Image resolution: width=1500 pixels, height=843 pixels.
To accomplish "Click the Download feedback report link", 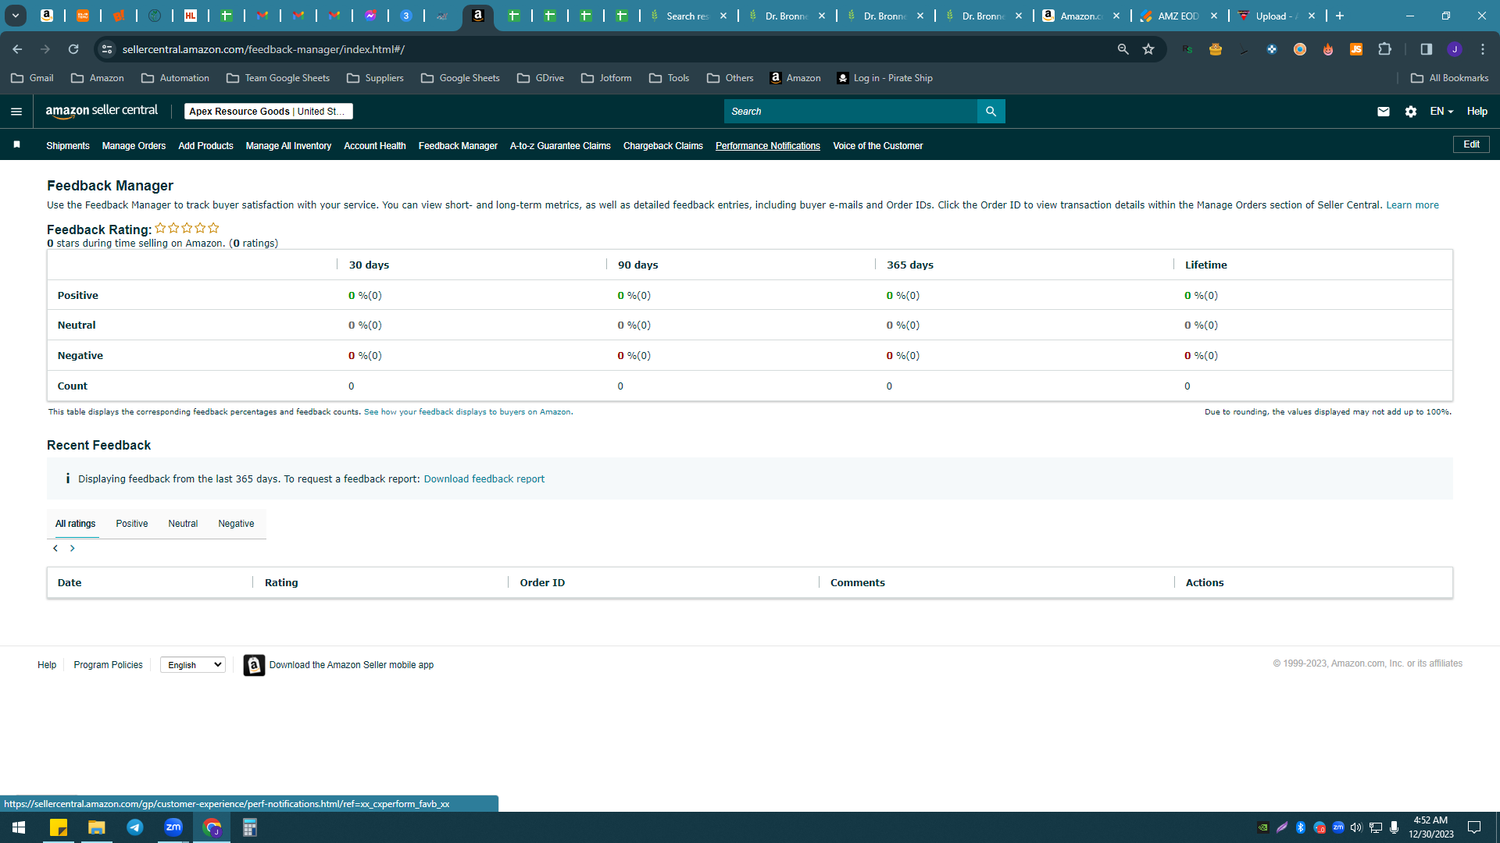I will (x=484, y=479).
